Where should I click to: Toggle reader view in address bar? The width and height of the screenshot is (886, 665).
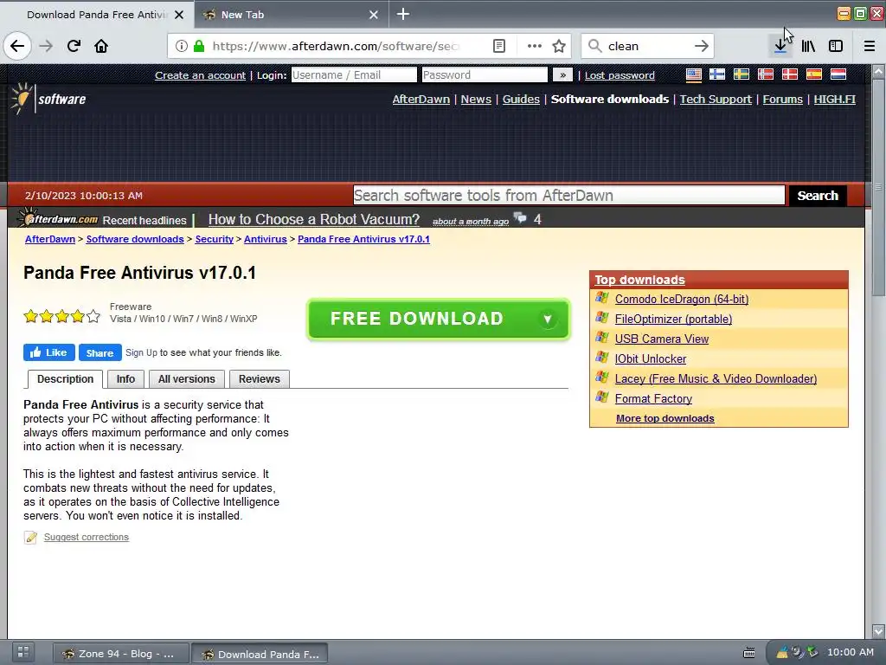pos(499,46)
